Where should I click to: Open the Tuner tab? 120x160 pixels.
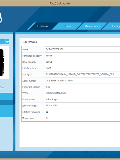pyautogui.click(x=67, y=26)
